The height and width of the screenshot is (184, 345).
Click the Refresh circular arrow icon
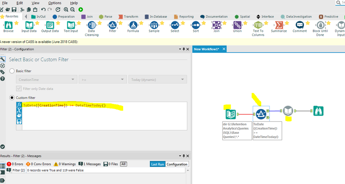pyautogui.click(x=58, y=10)
